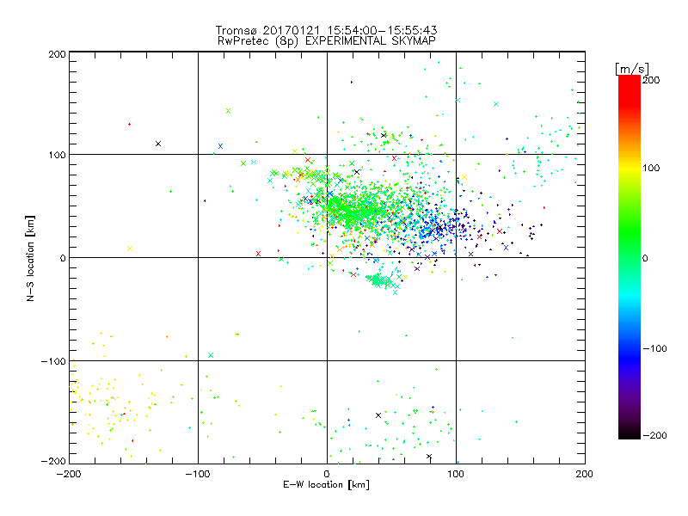This screenshot has height=516, width=688.
Task: Click the green zero region of the colorbar
Action: (630, 257)
